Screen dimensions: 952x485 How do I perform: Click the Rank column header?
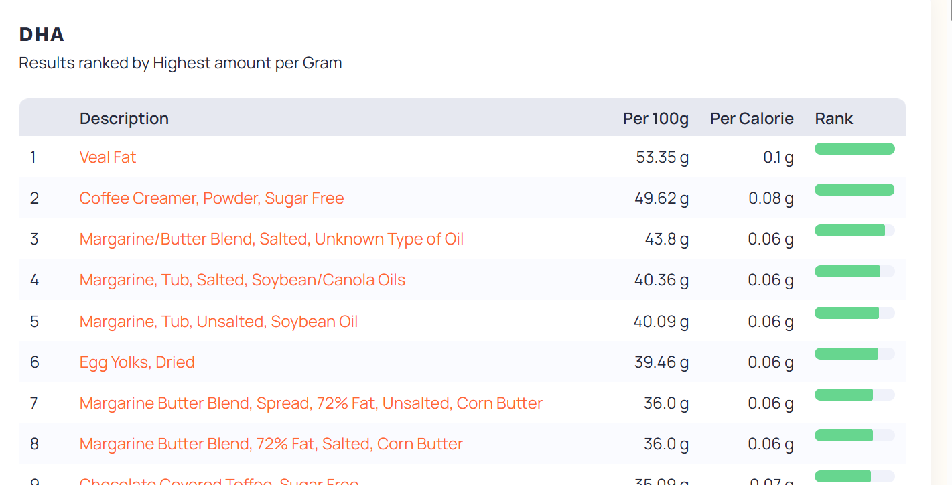(x=834, y=119)
